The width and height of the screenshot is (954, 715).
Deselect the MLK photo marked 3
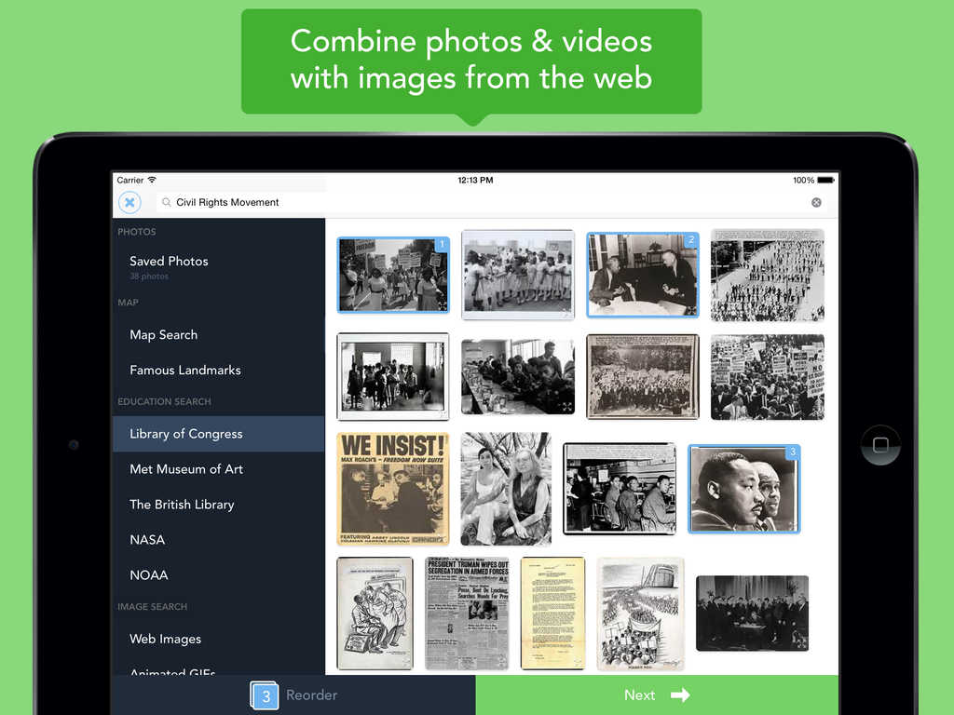coord(743,488)
